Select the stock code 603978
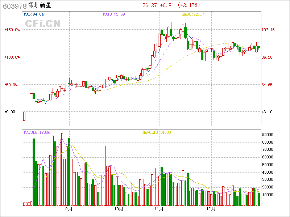The width and height of the screenshot is (290, 217). tap(14, 6)
